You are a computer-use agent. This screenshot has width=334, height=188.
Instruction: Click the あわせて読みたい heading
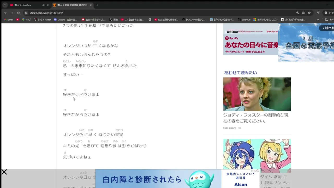241,73
